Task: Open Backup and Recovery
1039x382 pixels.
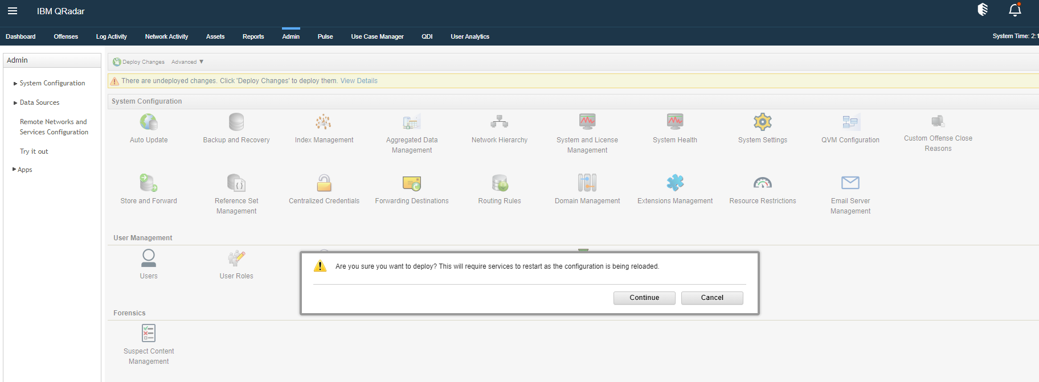Action: (x=236, y=122)
